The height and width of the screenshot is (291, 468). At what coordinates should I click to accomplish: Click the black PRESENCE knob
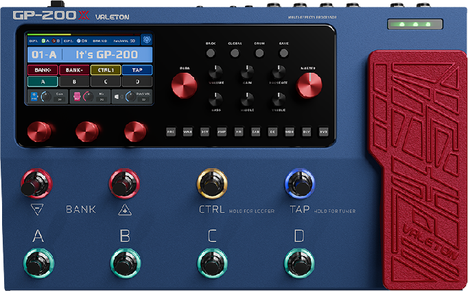(279, 73)
